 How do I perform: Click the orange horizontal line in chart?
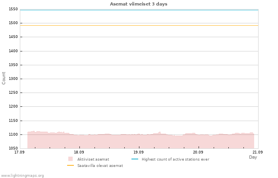pos(139,26)
